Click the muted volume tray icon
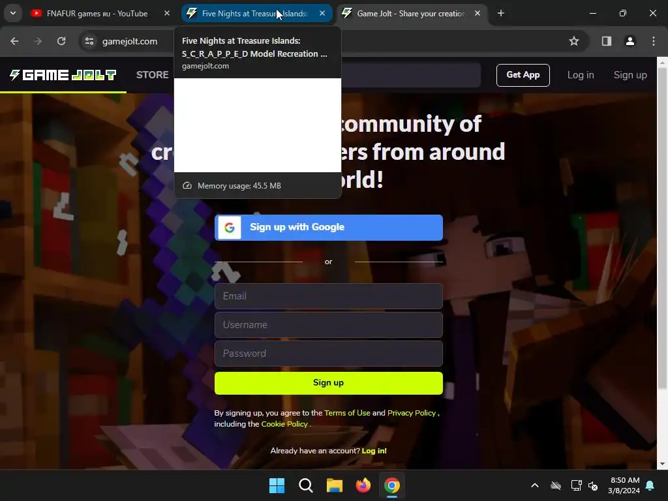Viewport: 668px width, 501px height. coord(593,485)
